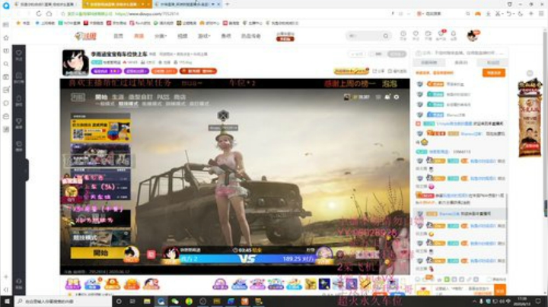Click the small round icon above side banner

point(530,73)
